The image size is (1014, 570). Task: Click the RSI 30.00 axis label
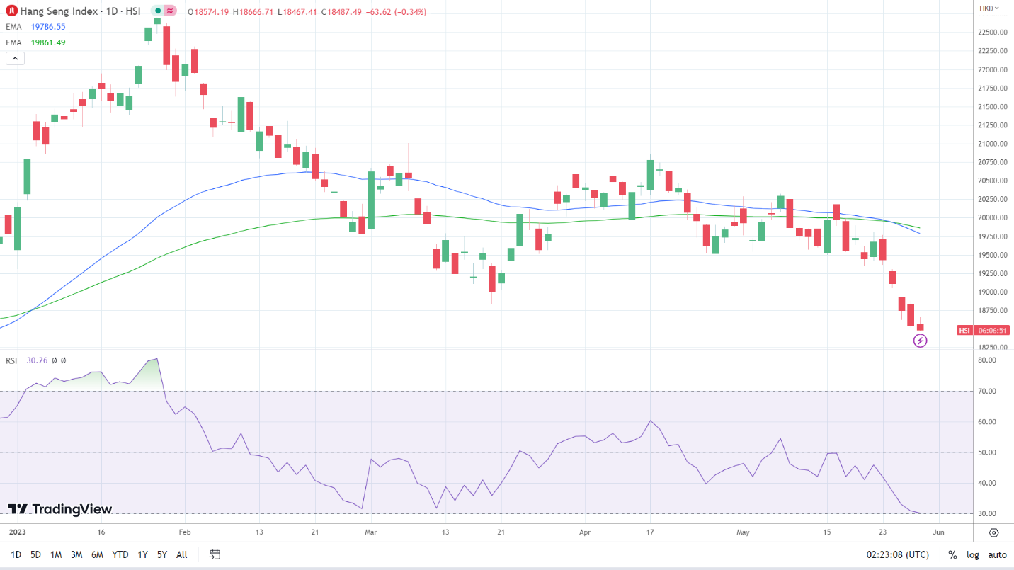[x=987, y=513]
